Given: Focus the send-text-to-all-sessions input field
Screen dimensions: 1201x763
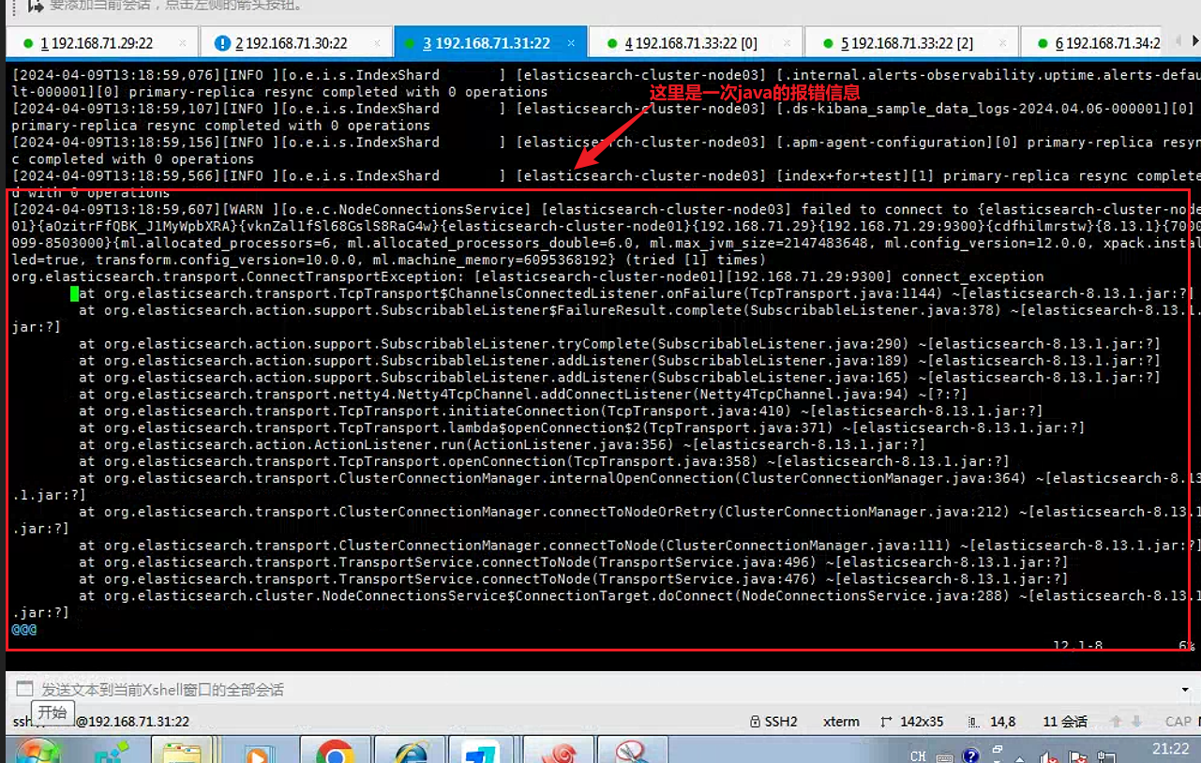Looking at the screenshot, I should coord(600,689).
